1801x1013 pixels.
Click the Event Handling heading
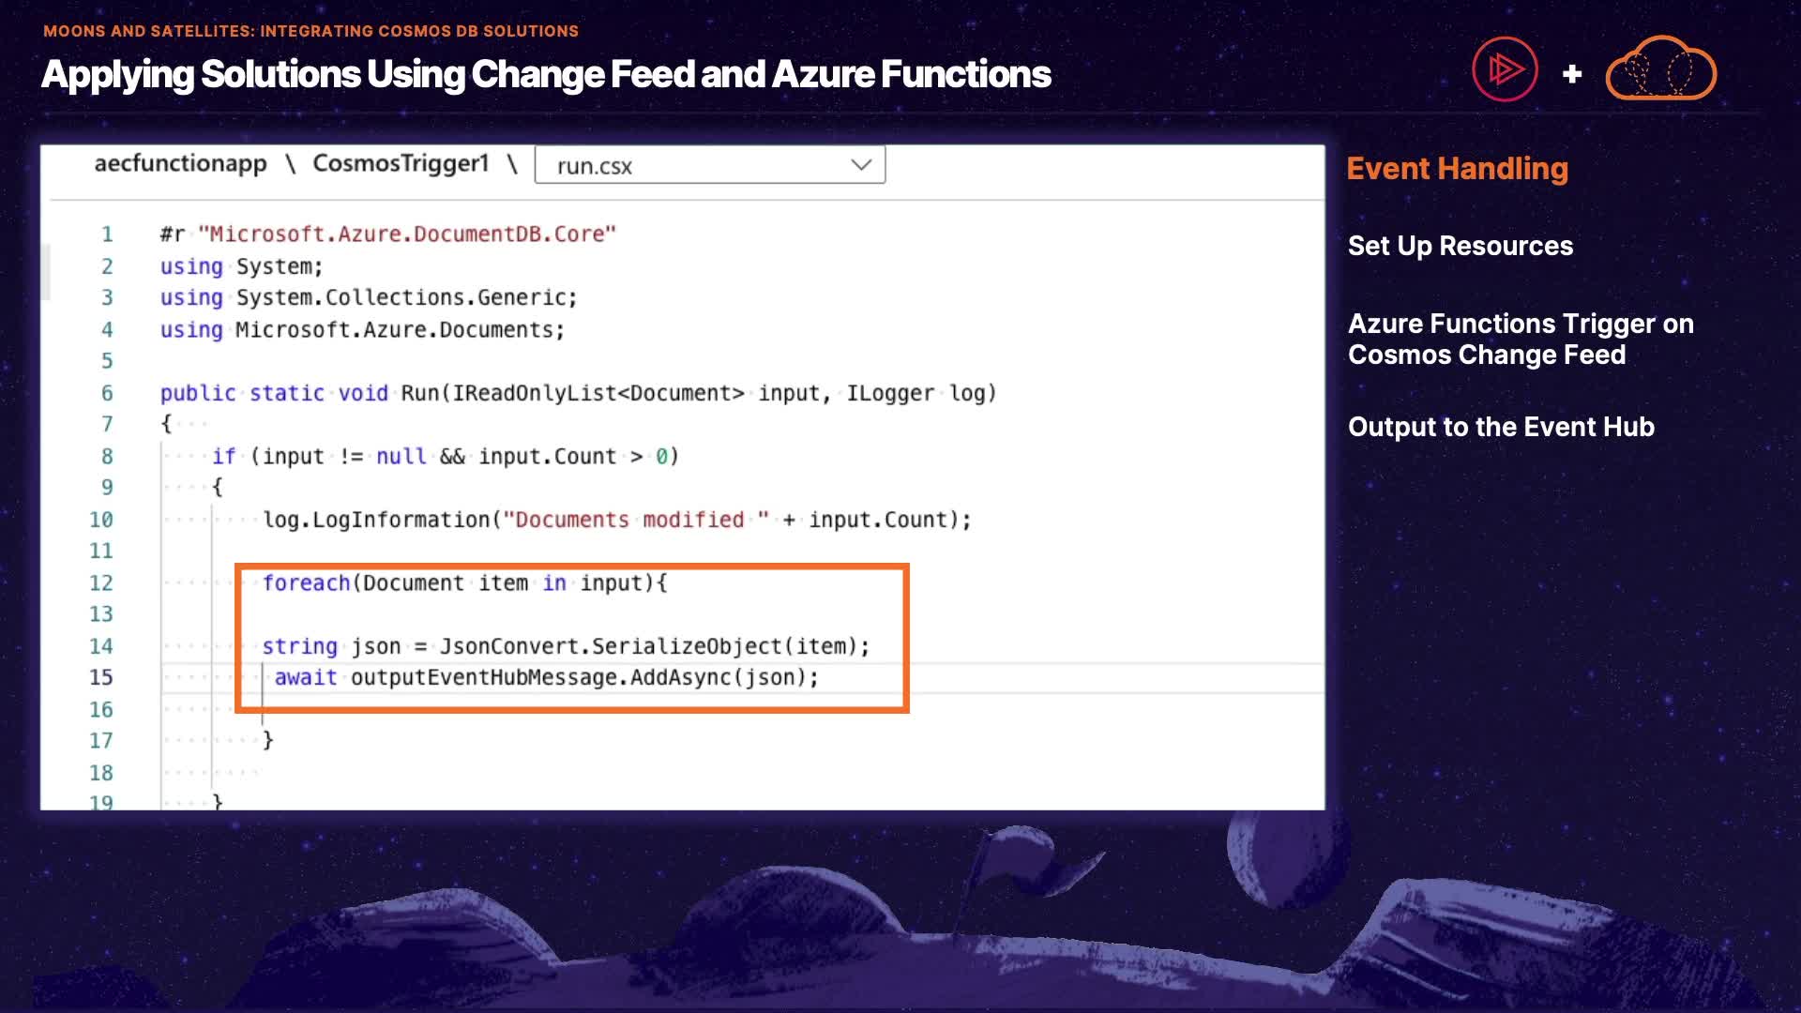pyautogui.click(x=1457, y=169)
